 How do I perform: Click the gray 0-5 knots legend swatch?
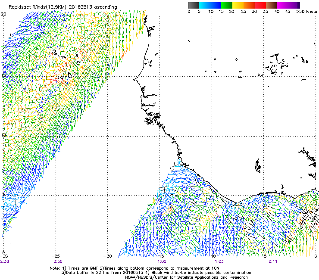click(193, 5)
